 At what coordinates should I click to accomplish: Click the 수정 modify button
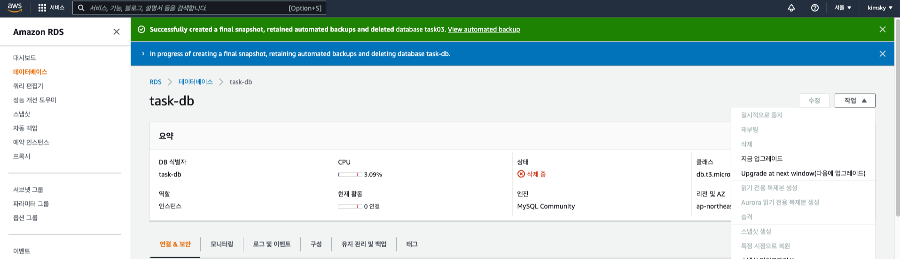point(814,100)
